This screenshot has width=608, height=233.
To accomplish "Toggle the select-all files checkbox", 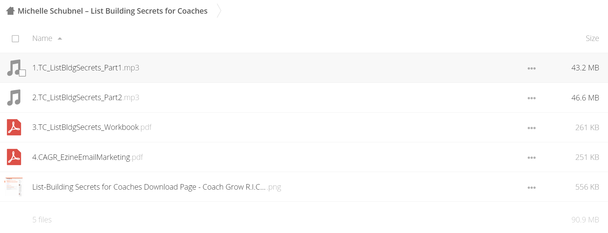I will (15, 39).
